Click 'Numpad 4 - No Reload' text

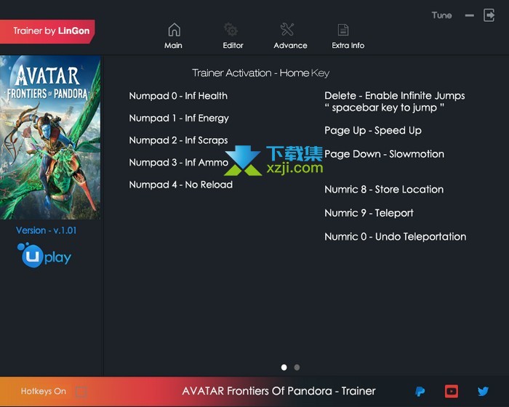click(x=181, y=185)
